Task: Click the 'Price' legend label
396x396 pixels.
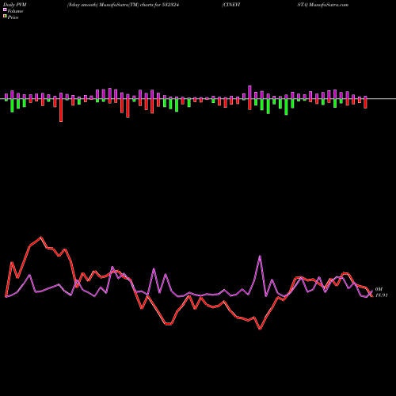Action: 13,17
